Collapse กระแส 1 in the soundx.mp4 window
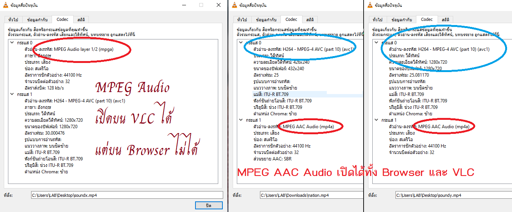This screenshot has width=512, height=212. [x=13, y=94]
